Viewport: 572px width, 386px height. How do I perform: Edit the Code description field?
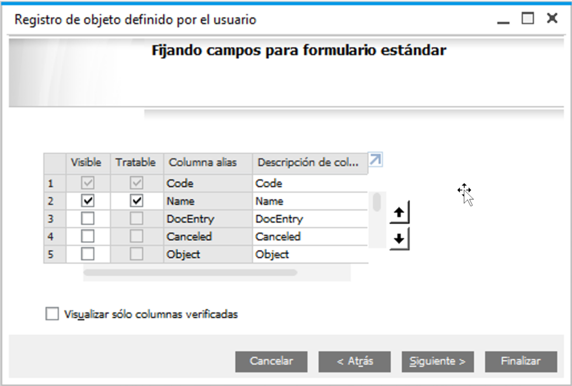[310, 183]
